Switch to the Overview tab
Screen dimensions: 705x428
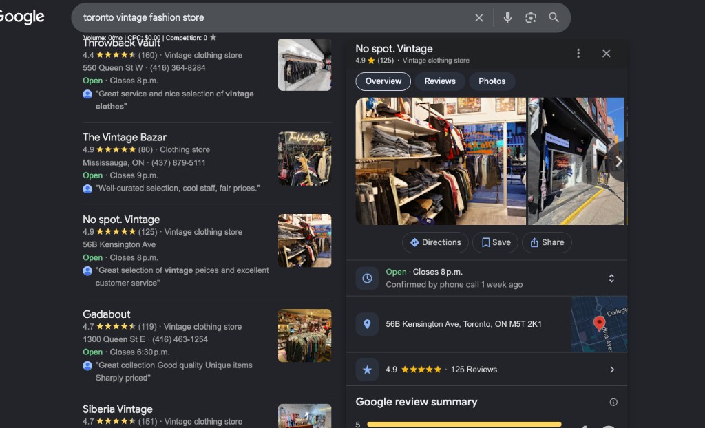[383, 81]
